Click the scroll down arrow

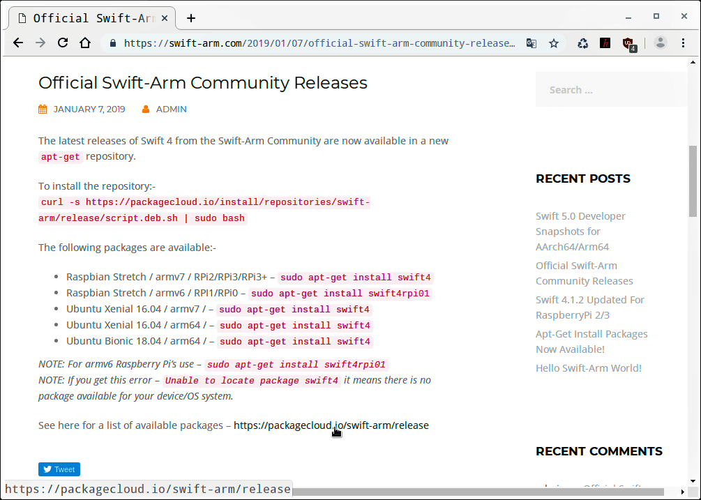coord(693,481)
